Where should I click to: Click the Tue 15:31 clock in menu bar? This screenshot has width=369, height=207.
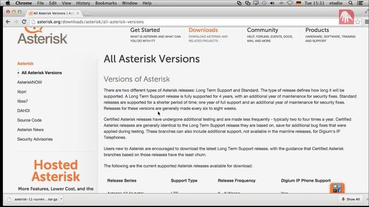coord(314,3)
